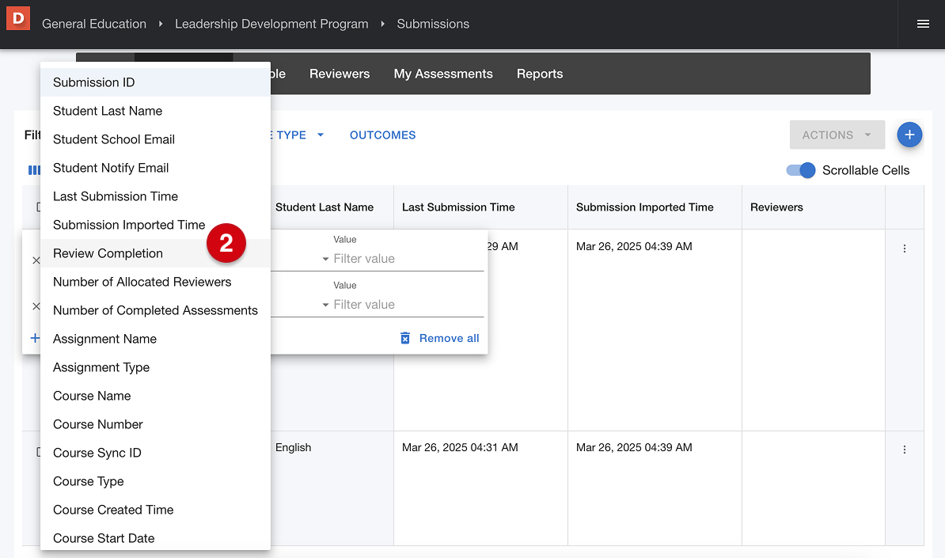Toggle the Scrollable Cells switch
This screenshot has height=558, width=945.
point(800,170)
